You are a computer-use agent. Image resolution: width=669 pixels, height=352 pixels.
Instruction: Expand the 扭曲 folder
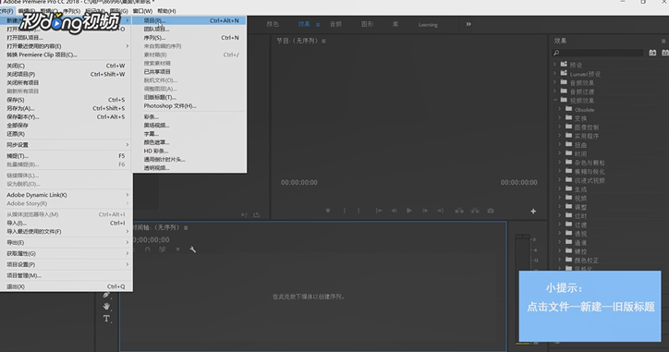(x=560, y=145)
